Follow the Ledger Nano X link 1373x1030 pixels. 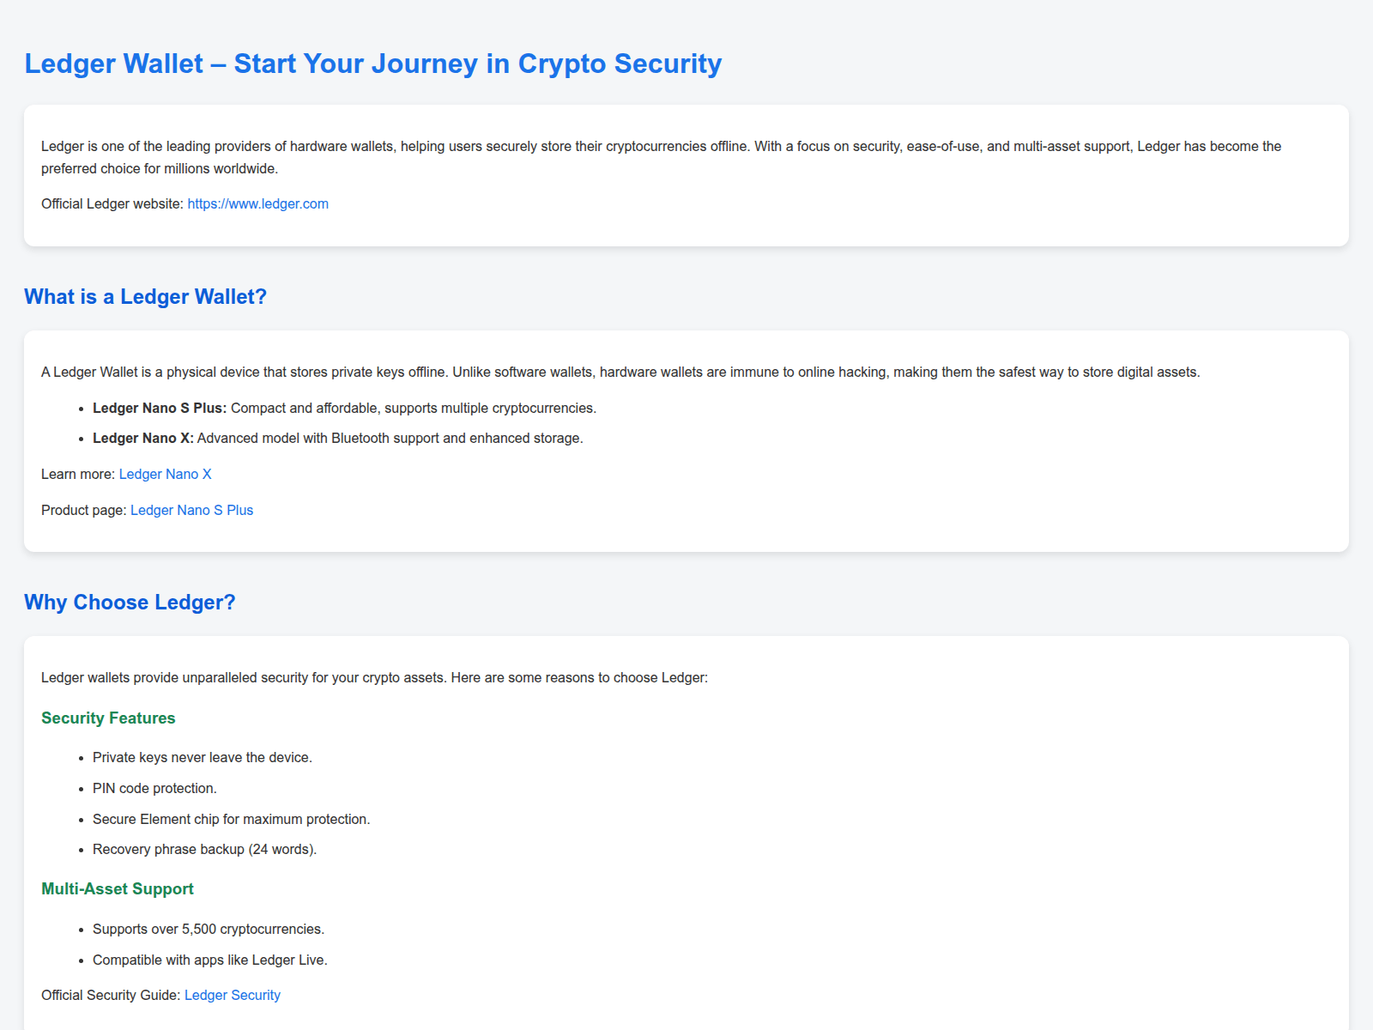tap(165, 475)
